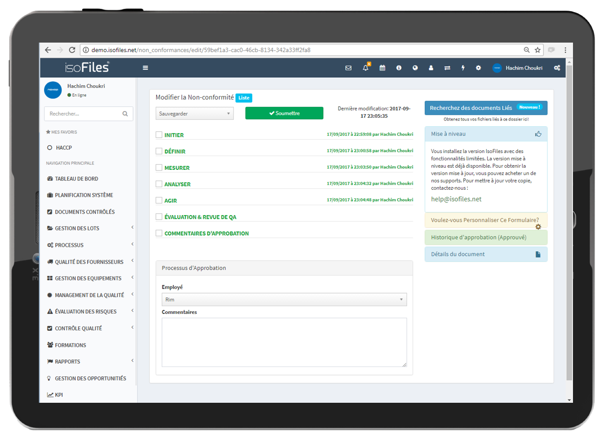
Task: Click the single-user icon in header
Action: click(x=431, y=68)
